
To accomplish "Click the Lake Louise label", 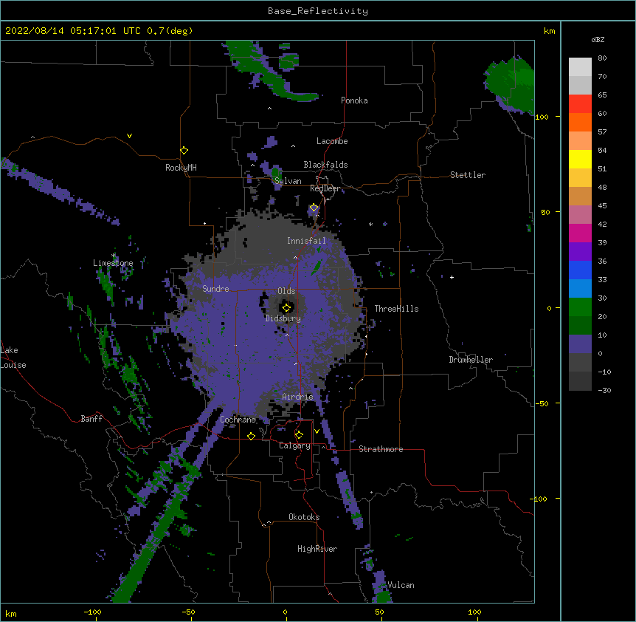I will 13,358.
